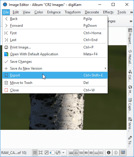Select Open With Default Application
The image size is (134, 157).
tap(55, 54)
